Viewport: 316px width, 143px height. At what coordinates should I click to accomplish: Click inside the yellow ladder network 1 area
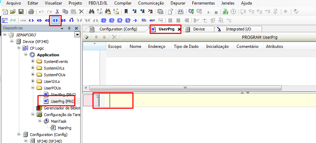[x=210, y=101]
